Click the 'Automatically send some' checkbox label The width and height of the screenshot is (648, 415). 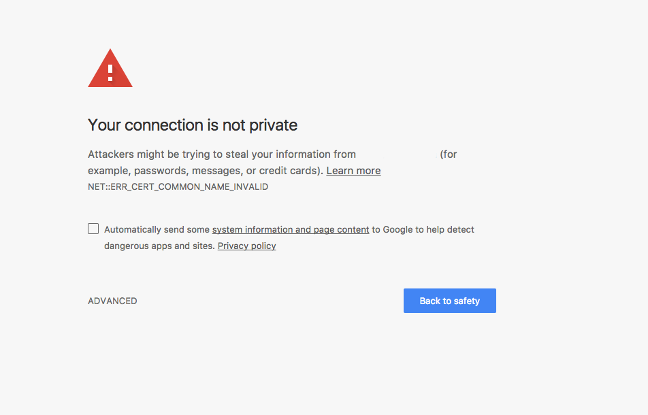(x=157, y=229)
